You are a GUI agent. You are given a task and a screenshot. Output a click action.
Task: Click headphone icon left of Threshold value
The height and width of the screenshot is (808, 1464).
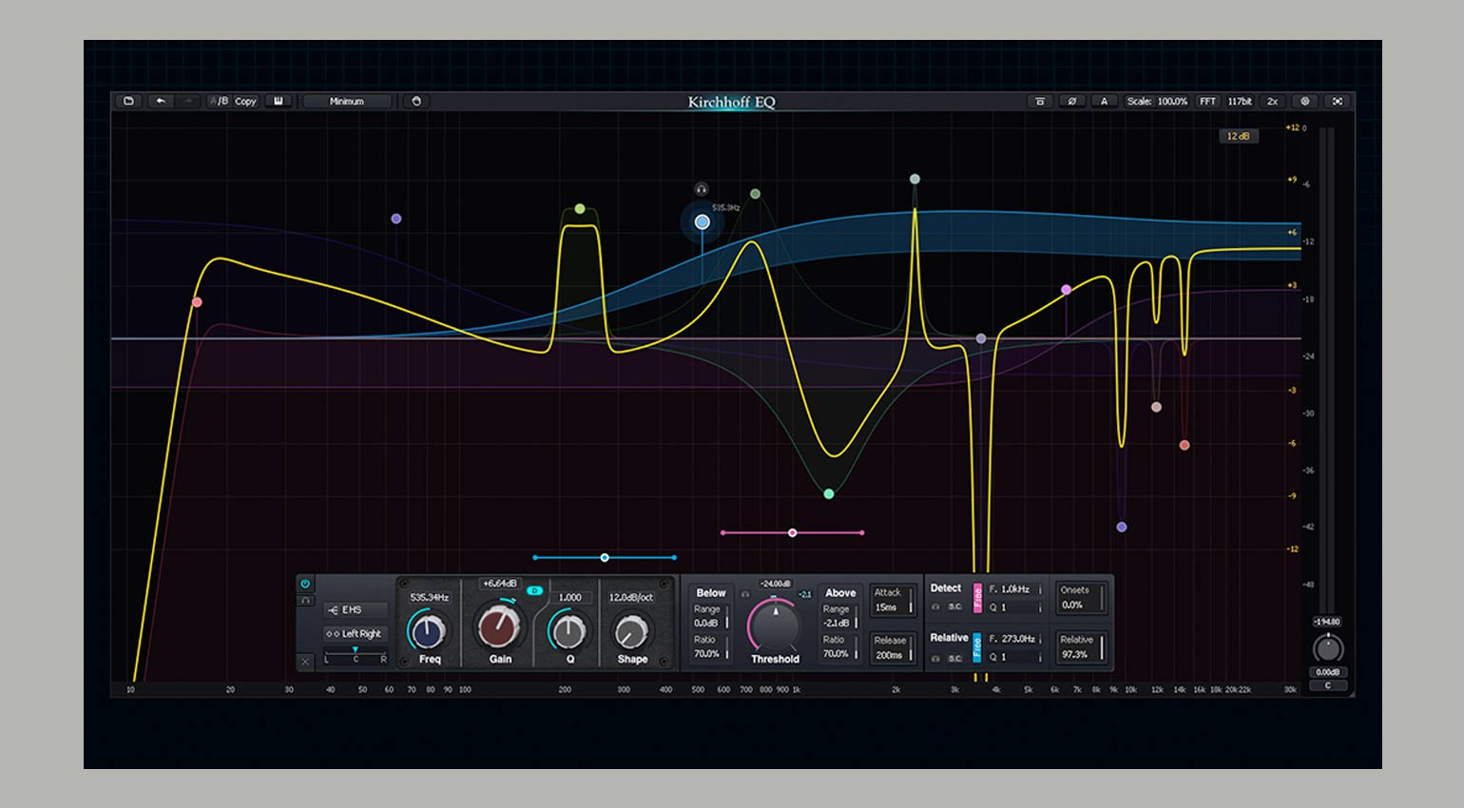pos(745,594)
